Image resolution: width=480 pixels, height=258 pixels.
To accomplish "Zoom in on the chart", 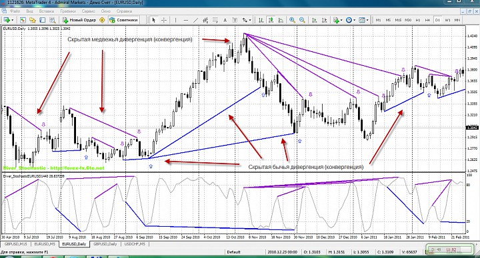I will (293, 20).
